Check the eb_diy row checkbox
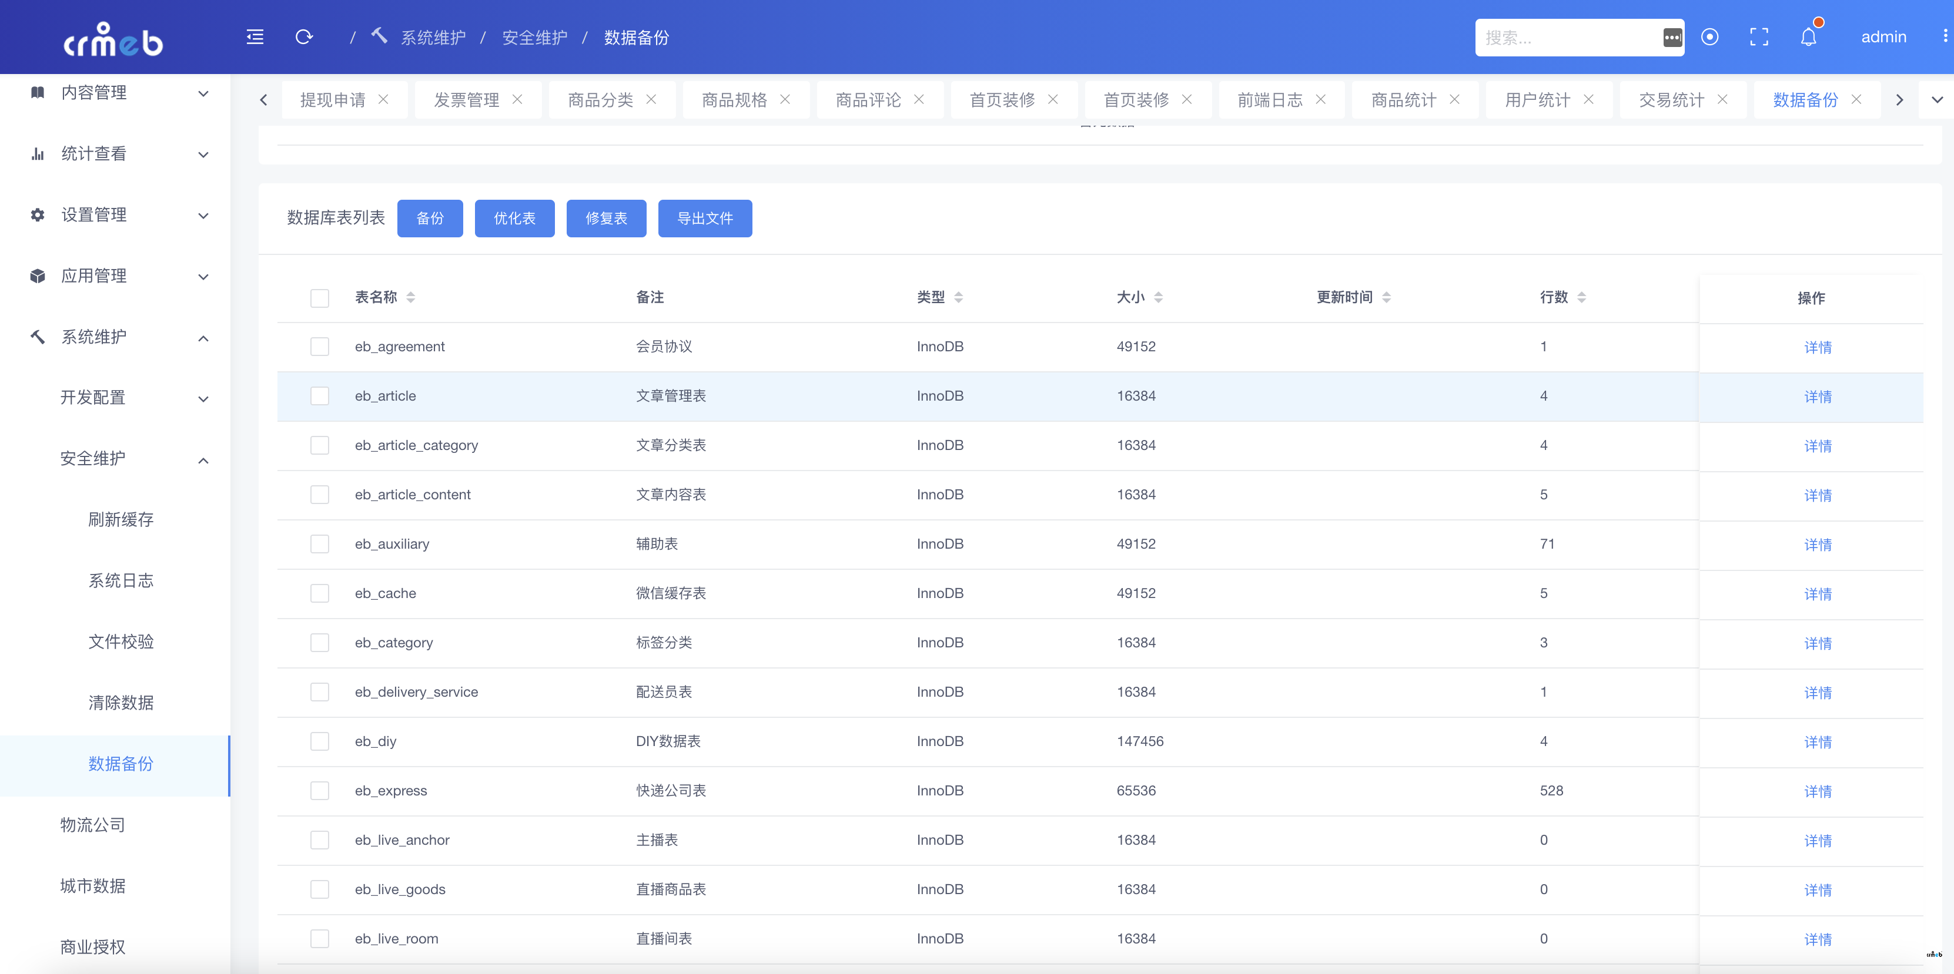The image size is (1954, 974). click(319, 741)
